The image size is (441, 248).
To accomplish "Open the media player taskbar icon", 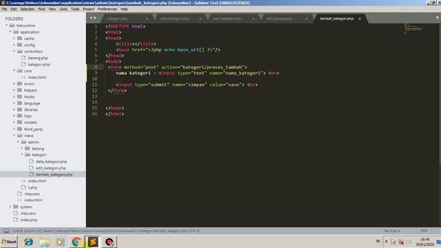I will [60, 242].
